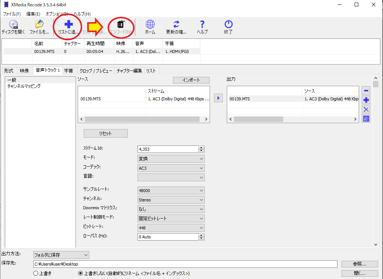Screen dimensions: 383x279
Task: Open レート制御モード dropdown
Action: click(x=171, y=218)
